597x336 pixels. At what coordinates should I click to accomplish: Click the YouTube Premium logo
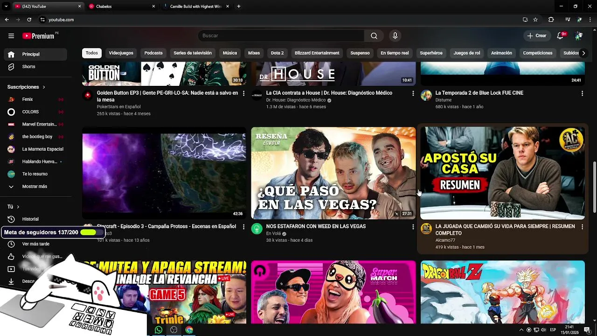[38, 36]
